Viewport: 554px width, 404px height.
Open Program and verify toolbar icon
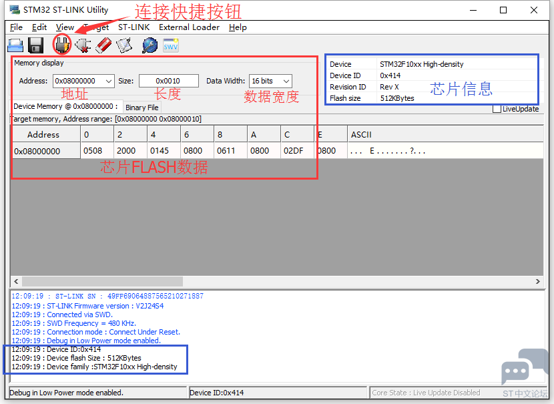[124, 45]
